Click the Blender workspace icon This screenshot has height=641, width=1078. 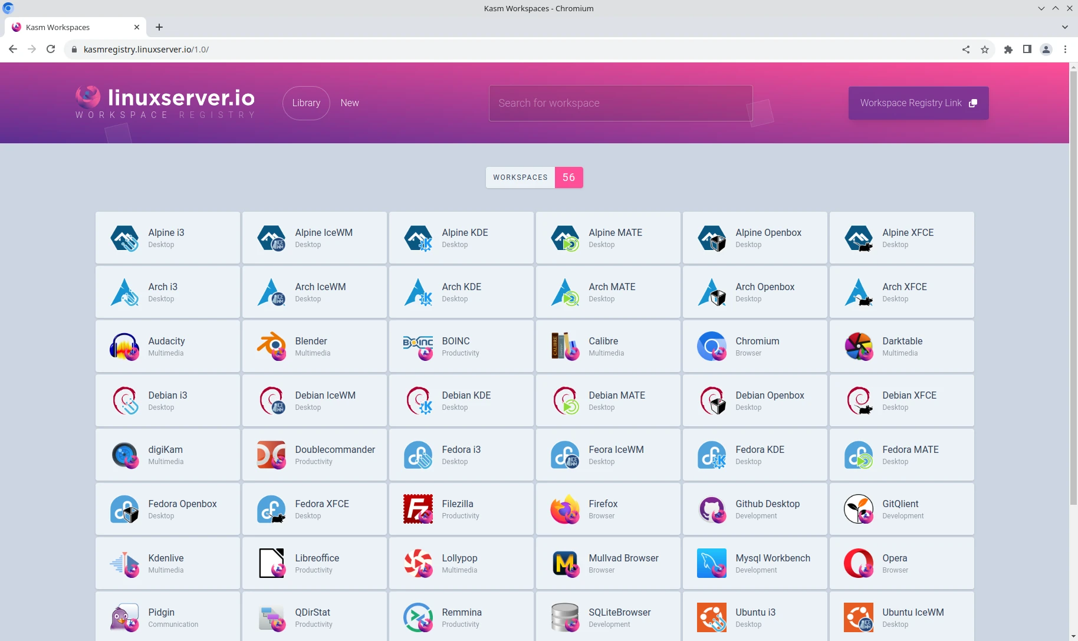(x=271, y=346)
